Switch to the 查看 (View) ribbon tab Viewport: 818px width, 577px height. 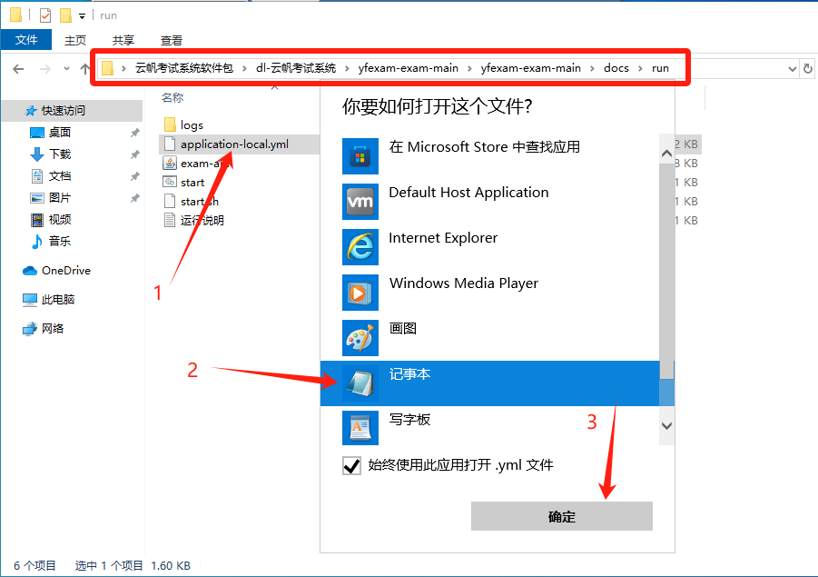tap(171, 40)
